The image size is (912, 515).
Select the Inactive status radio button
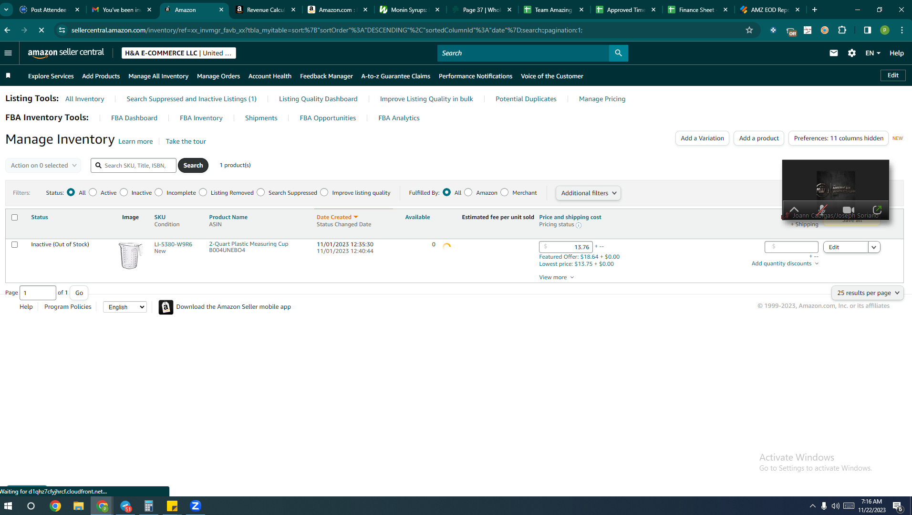[x=124, y=192]
